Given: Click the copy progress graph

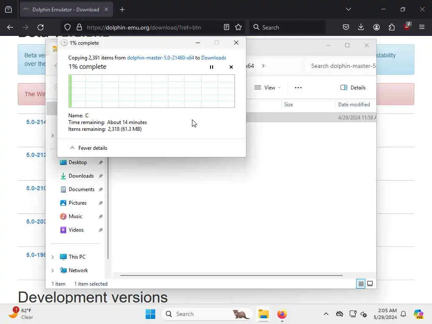Looking at the screenshot, I should pos(151,91).
